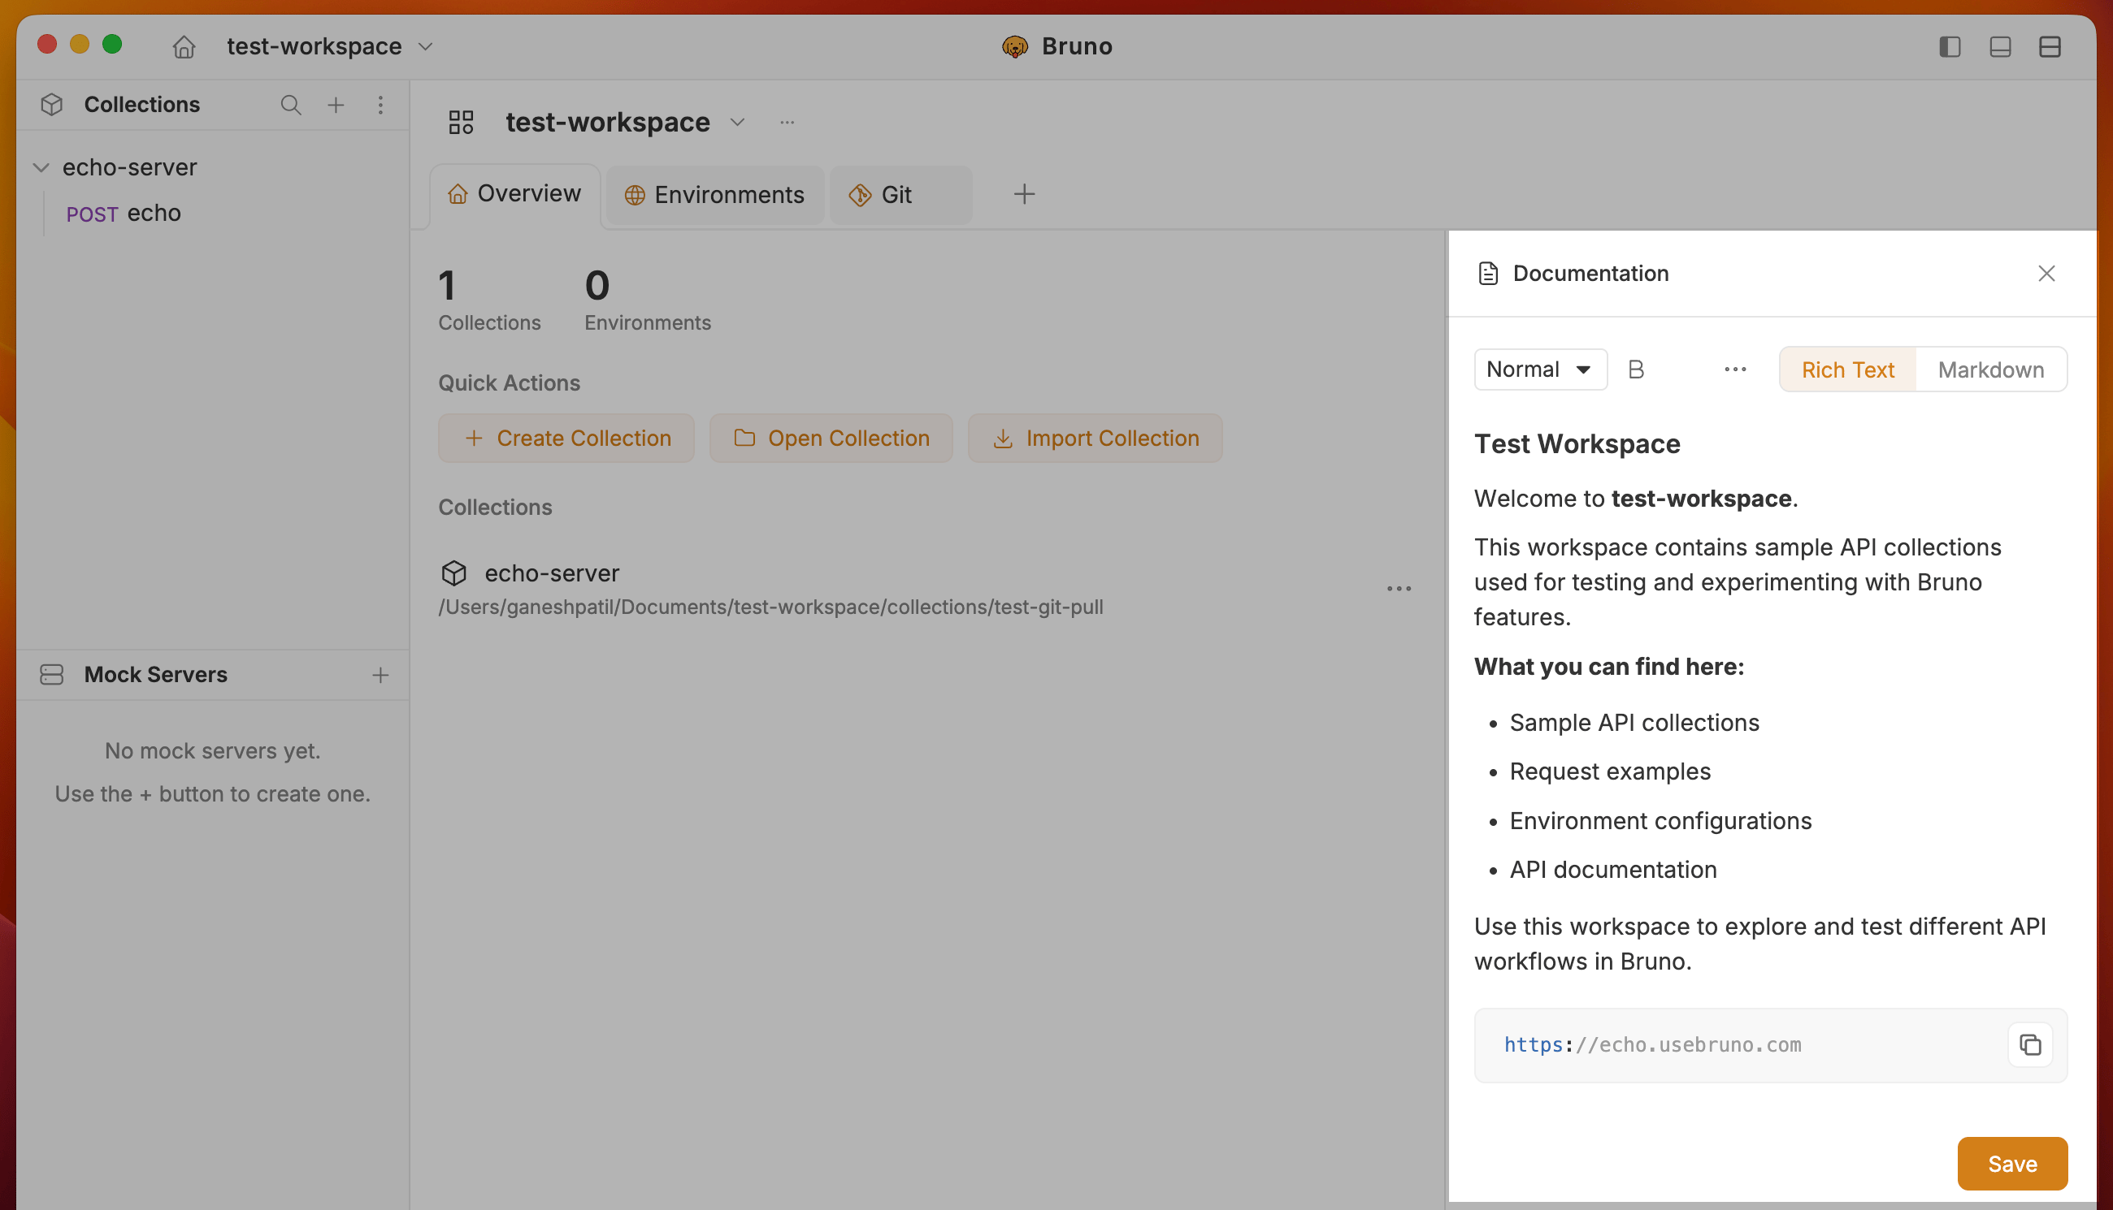Add a new tab with plus icon
This screenshot has width=2113, height=1210.
(x=1025, y=194)
